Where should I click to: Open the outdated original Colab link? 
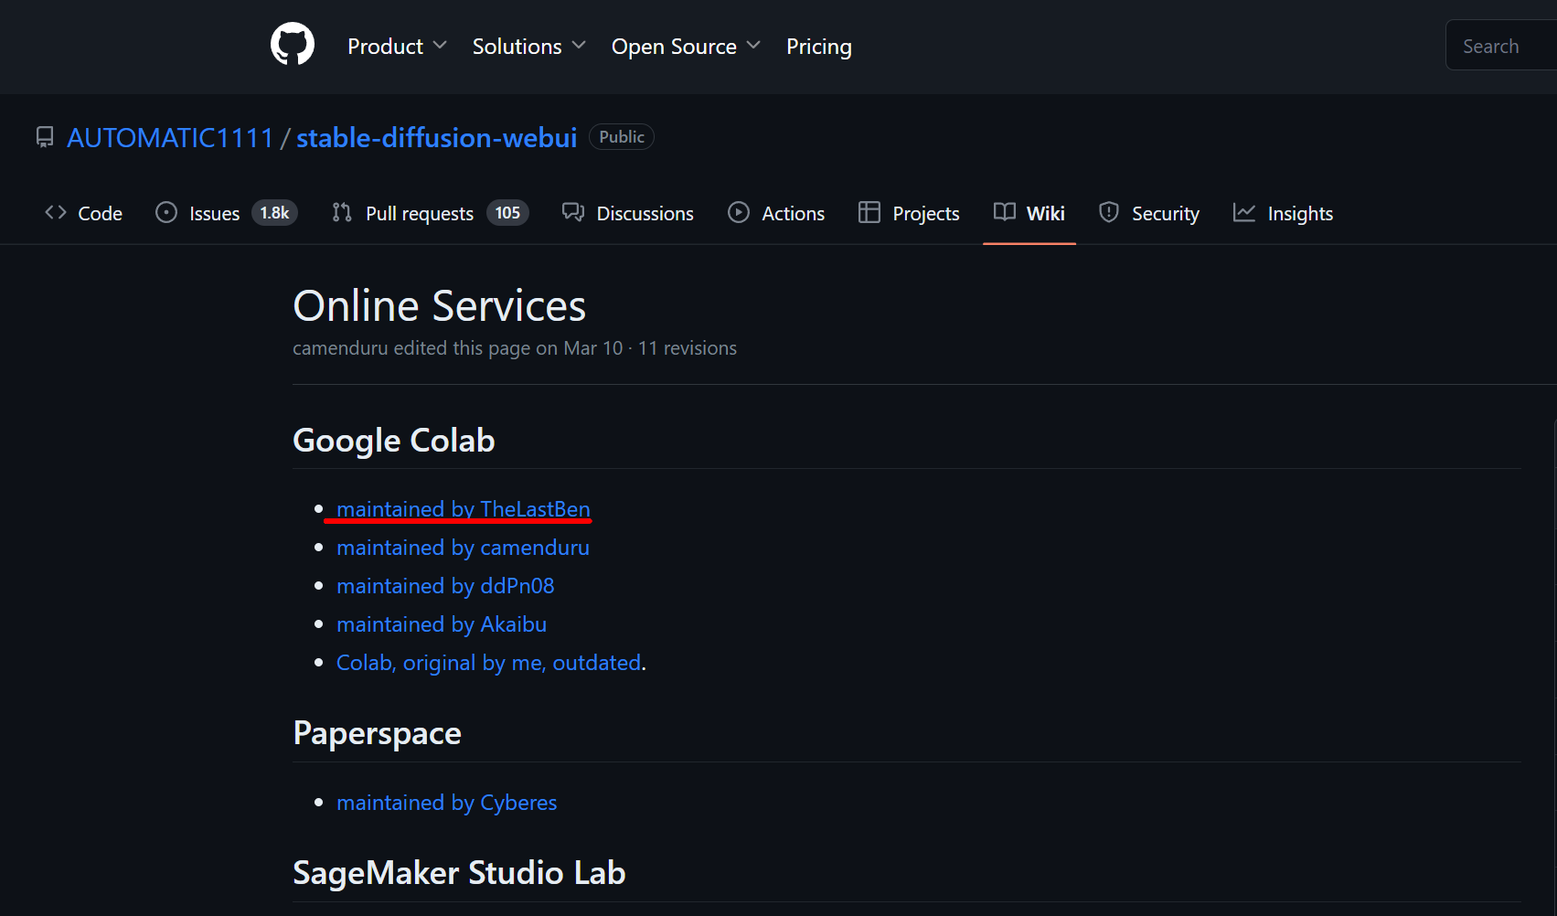(489, 663)
